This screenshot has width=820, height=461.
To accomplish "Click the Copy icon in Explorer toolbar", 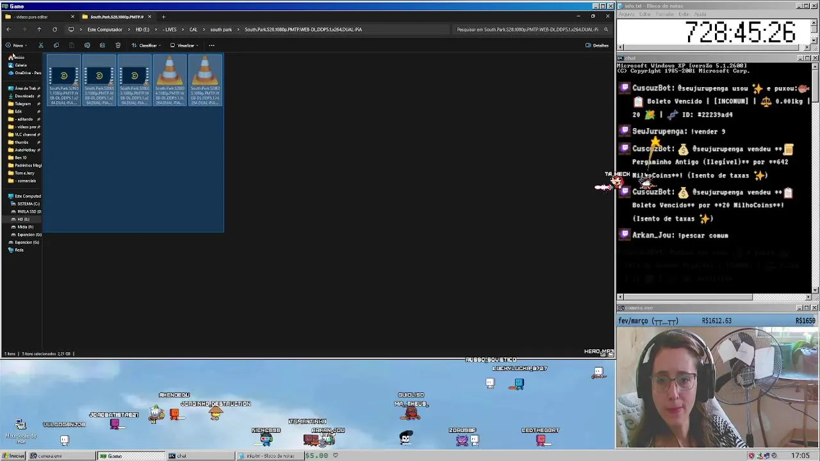I will pos(56,45).
